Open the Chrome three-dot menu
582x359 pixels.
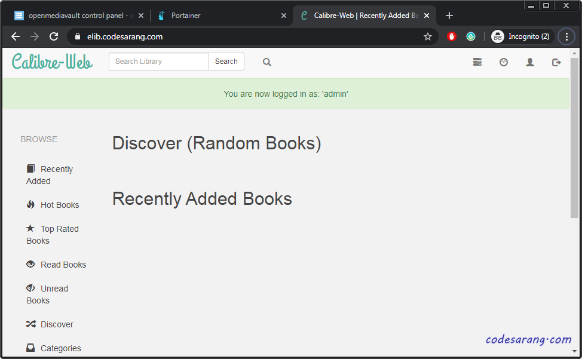click(566, 36)
